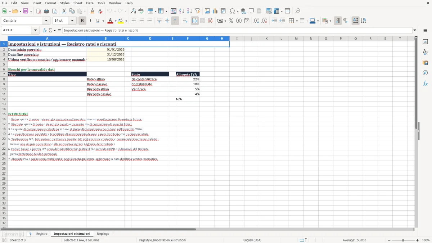
Task: Open the Paste options dropdown arrow
Action: (85, 11)
